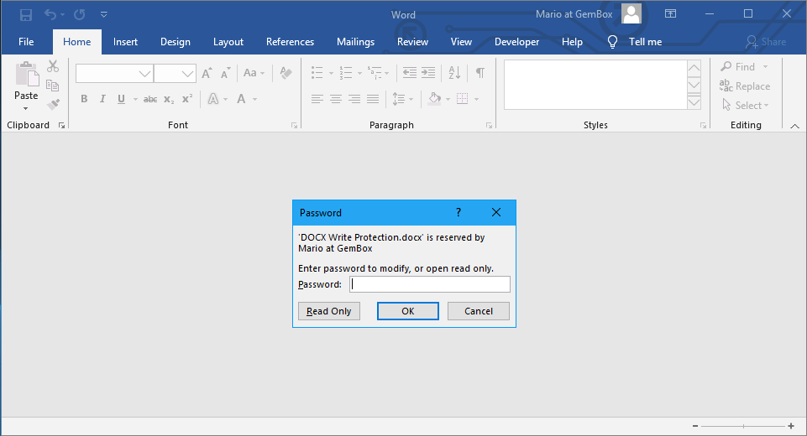Click the Clear All Formatting icon

[286, 73]
